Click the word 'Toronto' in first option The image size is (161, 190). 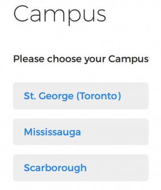(x=99, y=96)
